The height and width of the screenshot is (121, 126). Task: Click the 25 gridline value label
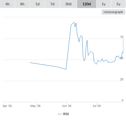[x=122, y=79]
